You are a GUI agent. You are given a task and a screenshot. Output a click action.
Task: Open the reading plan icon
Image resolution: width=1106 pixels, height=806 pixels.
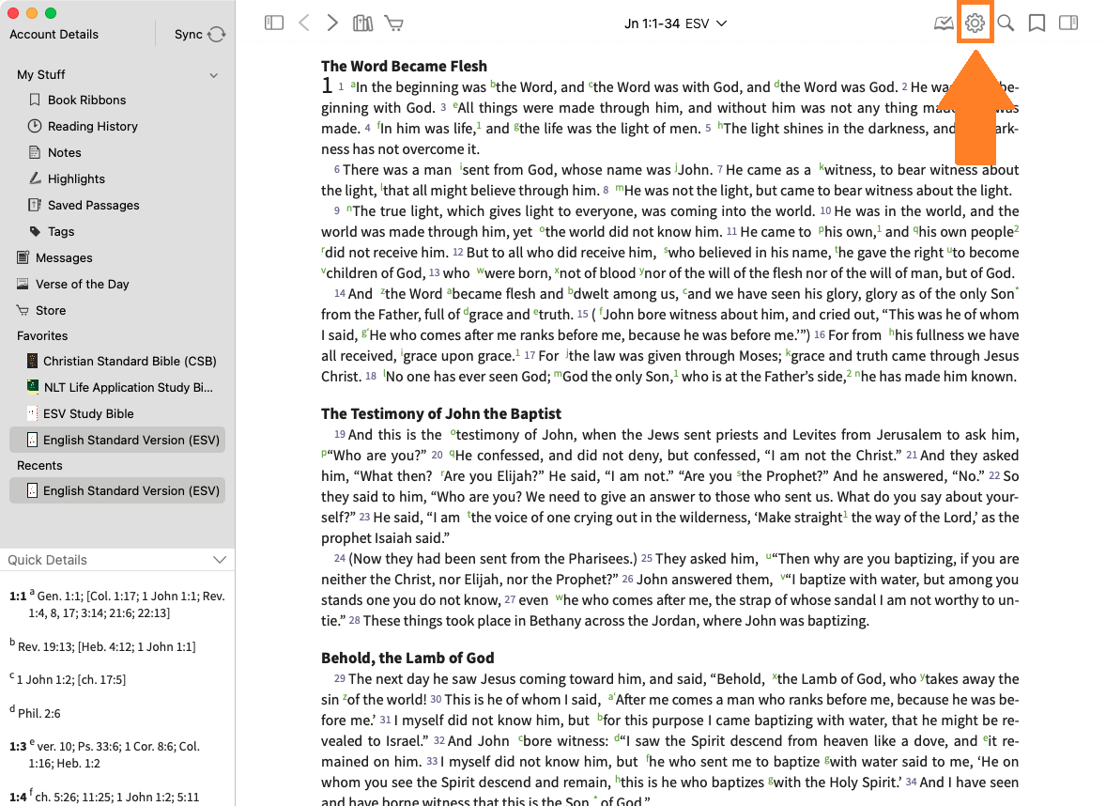click(944, 23)
